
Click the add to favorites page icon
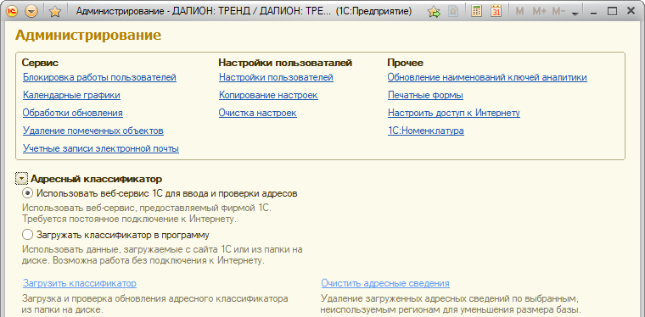pyautogui.click(x=453, y=12)
